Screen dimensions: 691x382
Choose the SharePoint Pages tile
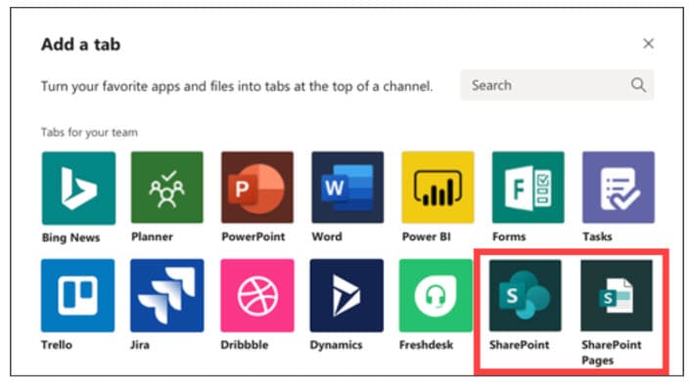click(617, 295)
